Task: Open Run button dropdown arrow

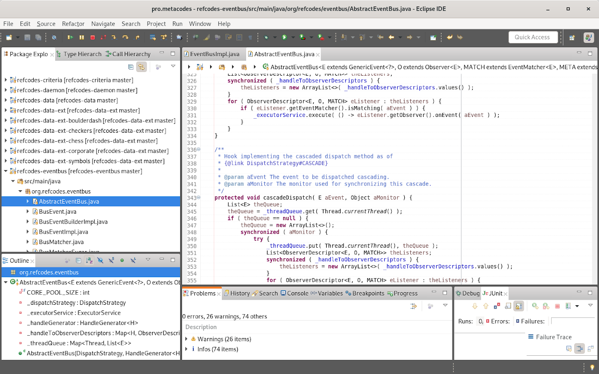Action: (293, 37)
